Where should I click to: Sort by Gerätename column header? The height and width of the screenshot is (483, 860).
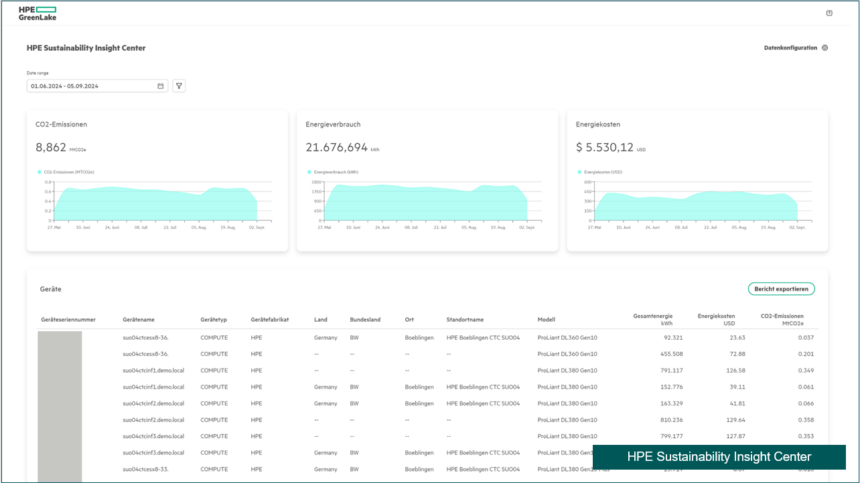coord(139,320)
